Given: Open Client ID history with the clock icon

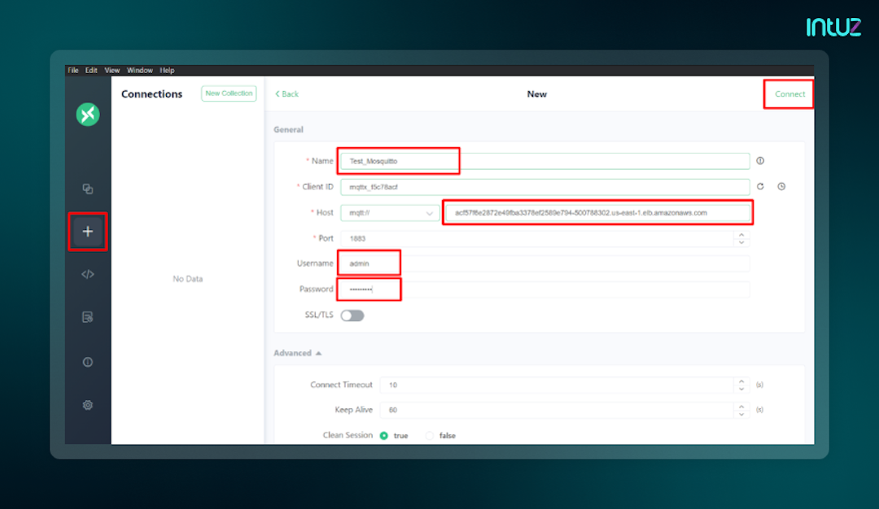Looking at the screenshot, I should (x=781, y=186).
